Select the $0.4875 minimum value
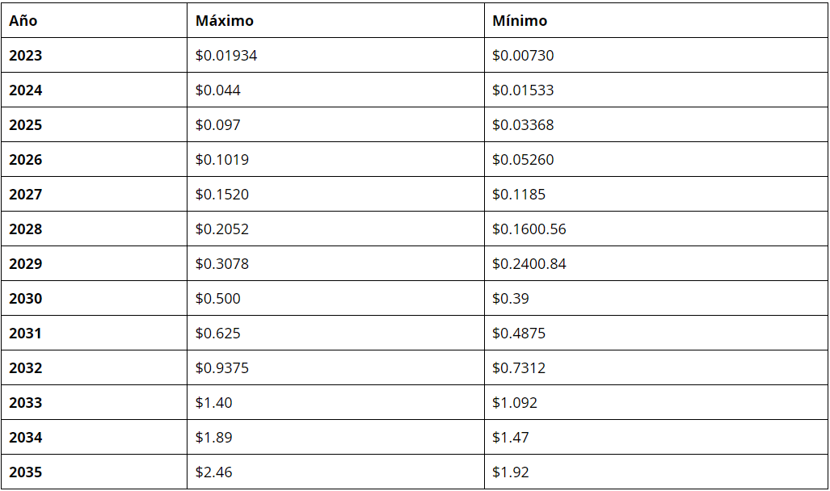This screenshot has height=491, width=830. tap(519, 334)
